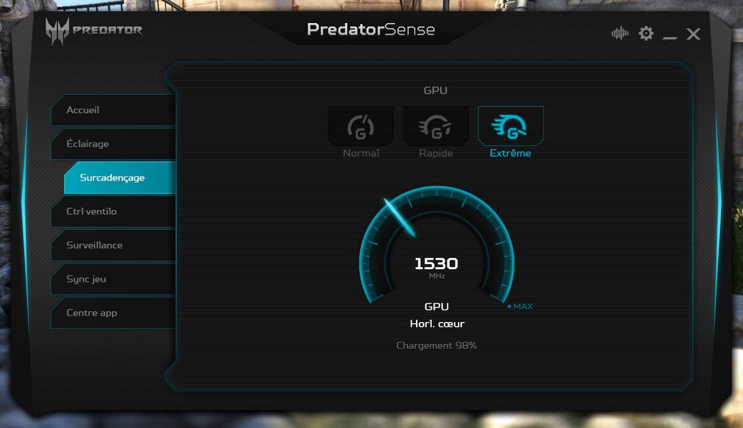Click the Chargement 98% text

pos(437,345)
